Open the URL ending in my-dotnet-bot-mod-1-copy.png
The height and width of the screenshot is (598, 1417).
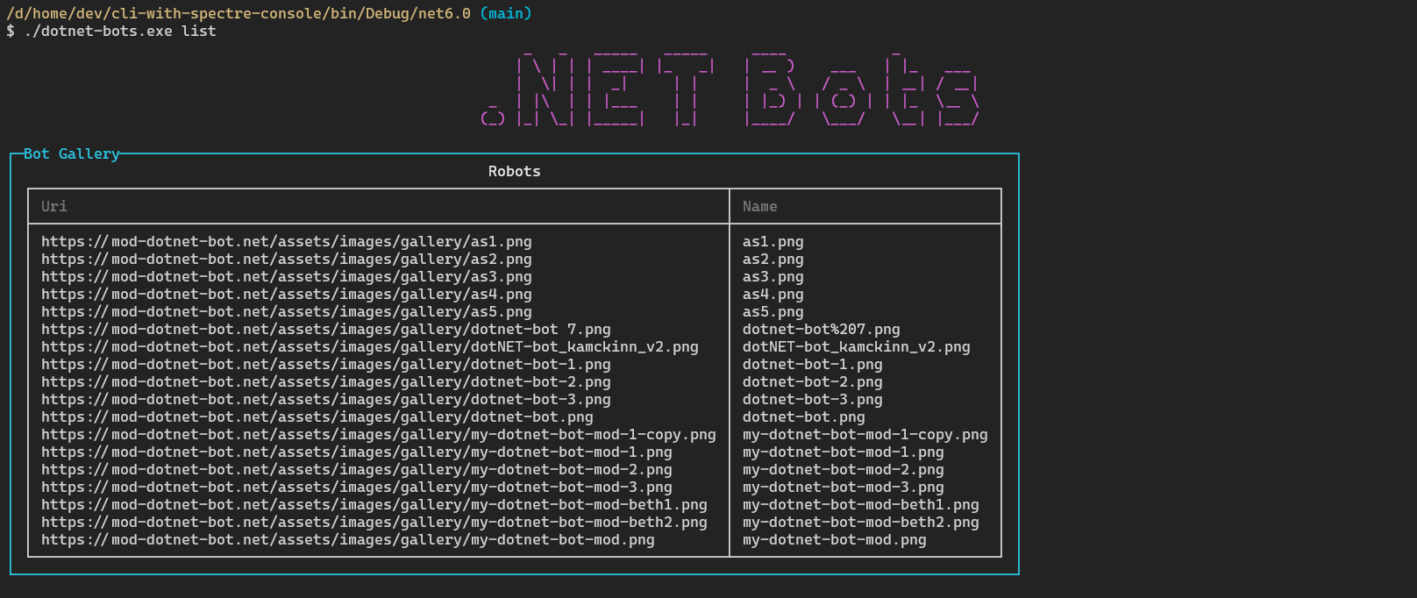tap(379, 434)
